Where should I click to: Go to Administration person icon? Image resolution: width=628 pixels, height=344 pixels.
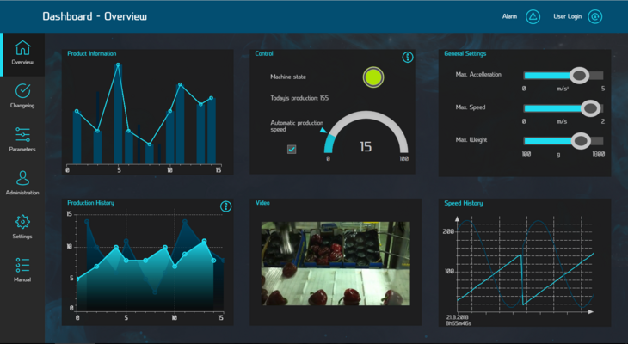[x=23, y=178]
